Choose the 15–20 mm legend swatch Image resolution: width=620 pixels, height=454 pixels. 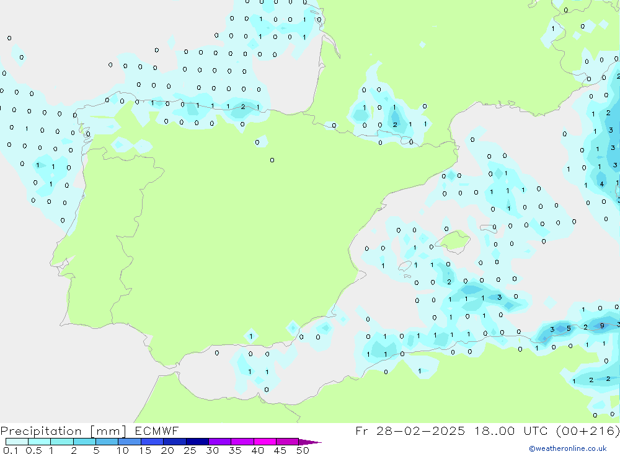pyautogui.click(x=152, y=442)
